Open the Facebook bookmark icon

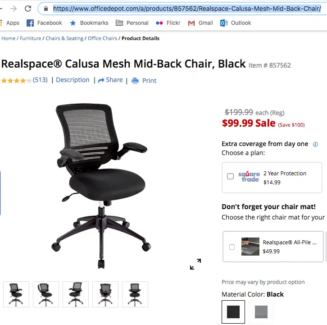click(30, 23)
